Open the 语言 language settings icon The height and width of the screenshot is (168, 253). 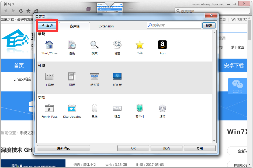[x=117, y=45]
